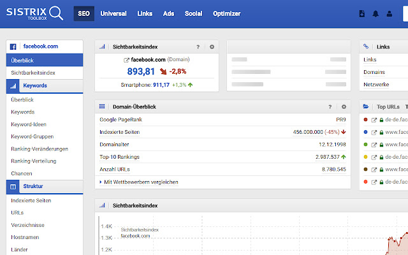Open the document export icon in header

coord(362,13)
